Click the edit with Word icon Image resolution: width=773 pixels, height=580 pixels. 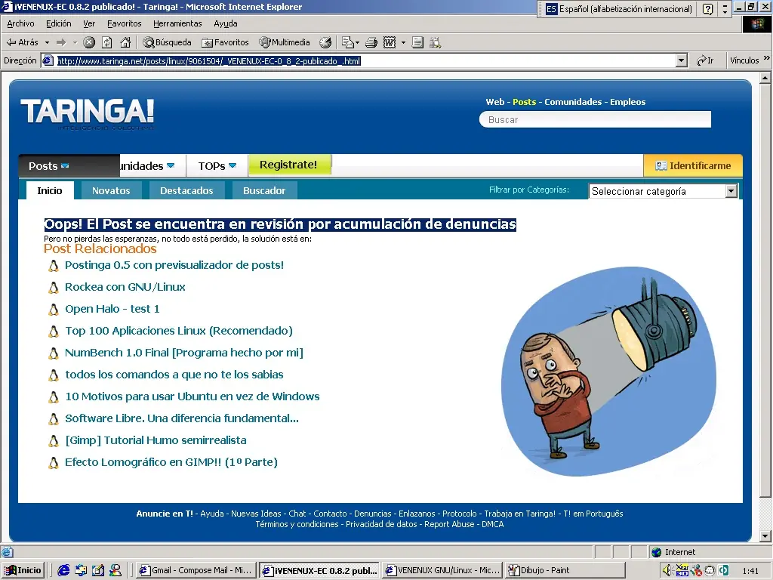tap(390, 42)
